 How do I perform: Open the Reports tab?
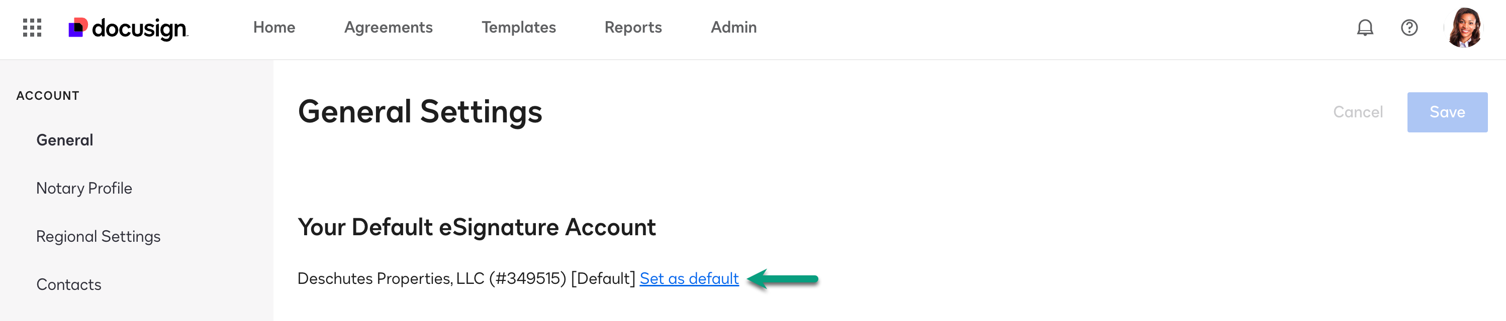(x=633, y=28)
